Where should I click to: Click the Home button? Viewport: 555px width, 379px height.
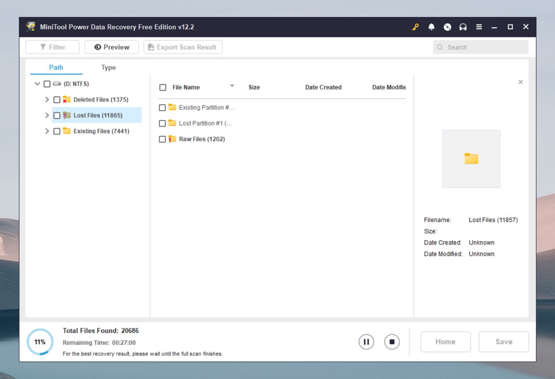445,342
